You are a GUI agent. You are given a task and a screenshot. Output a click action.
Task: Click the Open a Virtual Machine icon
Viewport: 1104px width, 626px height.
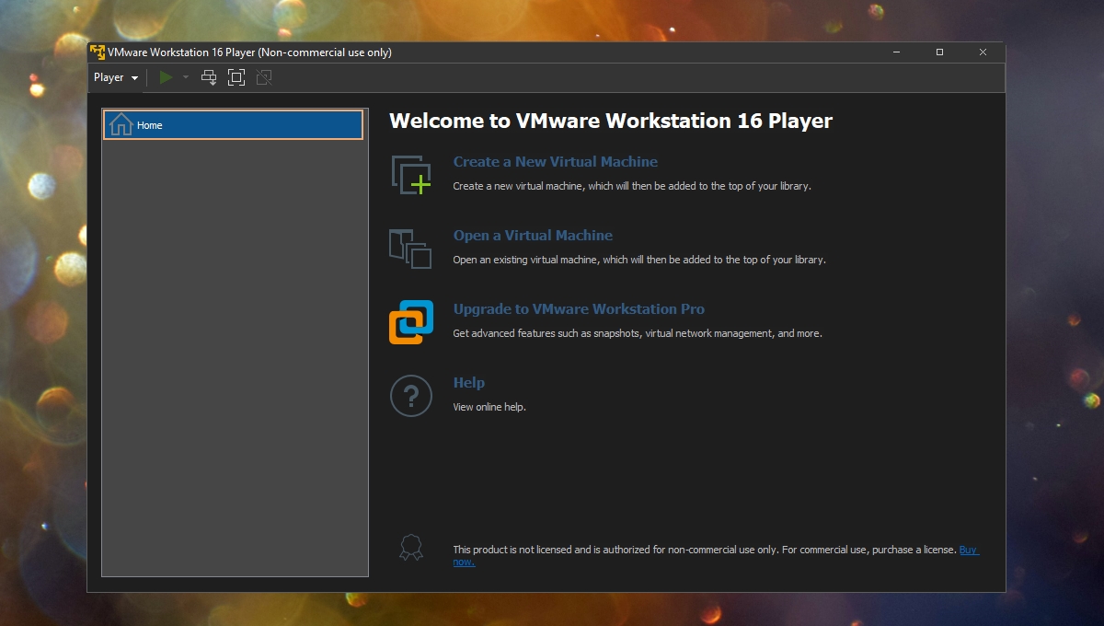pos(410,249)
